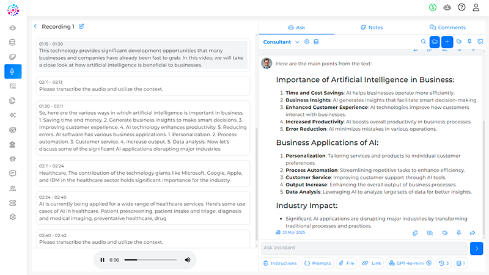489x275 pixels.
Task: Open the GPT-4o-mini model selector
Action: coord(410,263)
